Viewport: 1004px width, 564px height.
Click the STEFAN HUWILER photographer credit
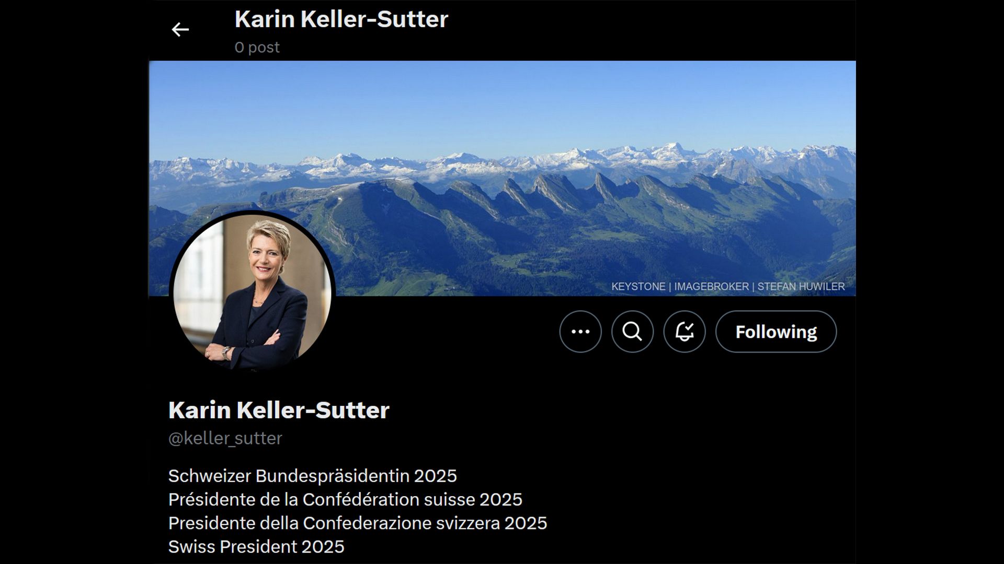click(801, 287)
